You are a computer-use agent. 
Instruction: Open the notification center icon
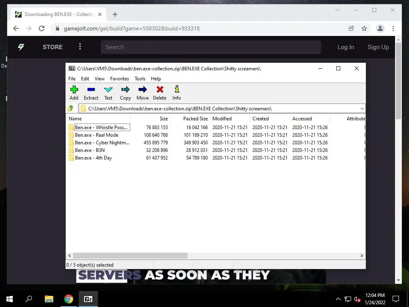396,299
